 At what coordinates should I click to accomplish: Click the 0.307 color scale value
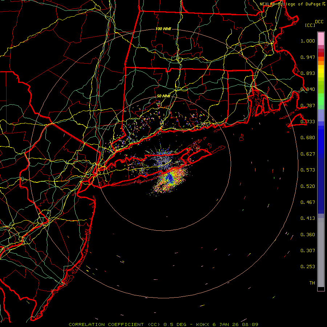(x=308, y=251)
